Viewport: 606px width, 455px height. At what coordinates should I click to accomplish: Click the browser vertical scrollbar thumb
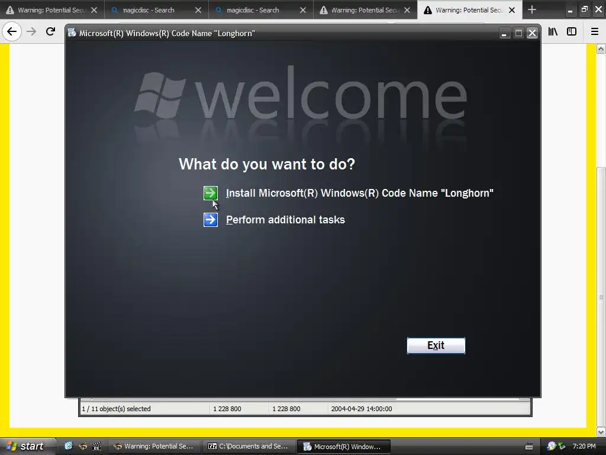[x=601, y=297]
